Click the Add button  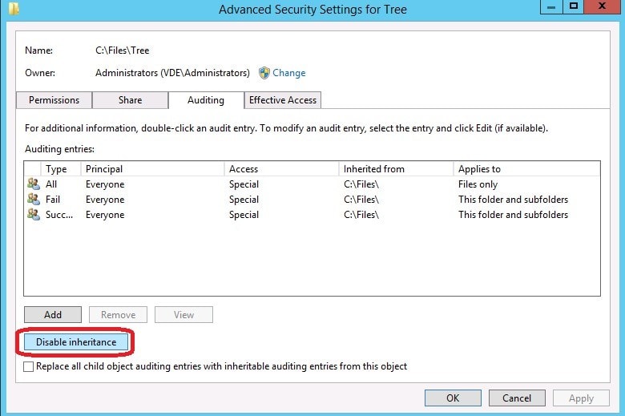(53, 315)
